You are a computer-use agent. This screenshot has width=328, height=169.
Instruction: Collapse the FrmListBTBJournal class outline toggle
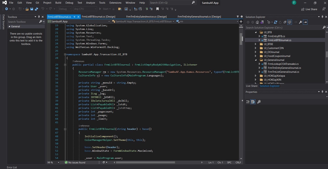[x=65, y=65]
